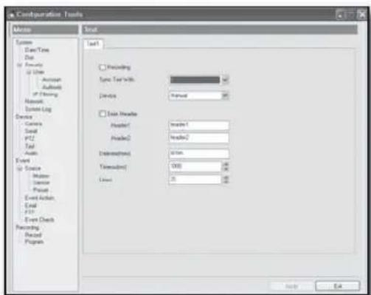Select PTZ under Device
This screenshot has width=371, height=295.
[x=30, y=138]
